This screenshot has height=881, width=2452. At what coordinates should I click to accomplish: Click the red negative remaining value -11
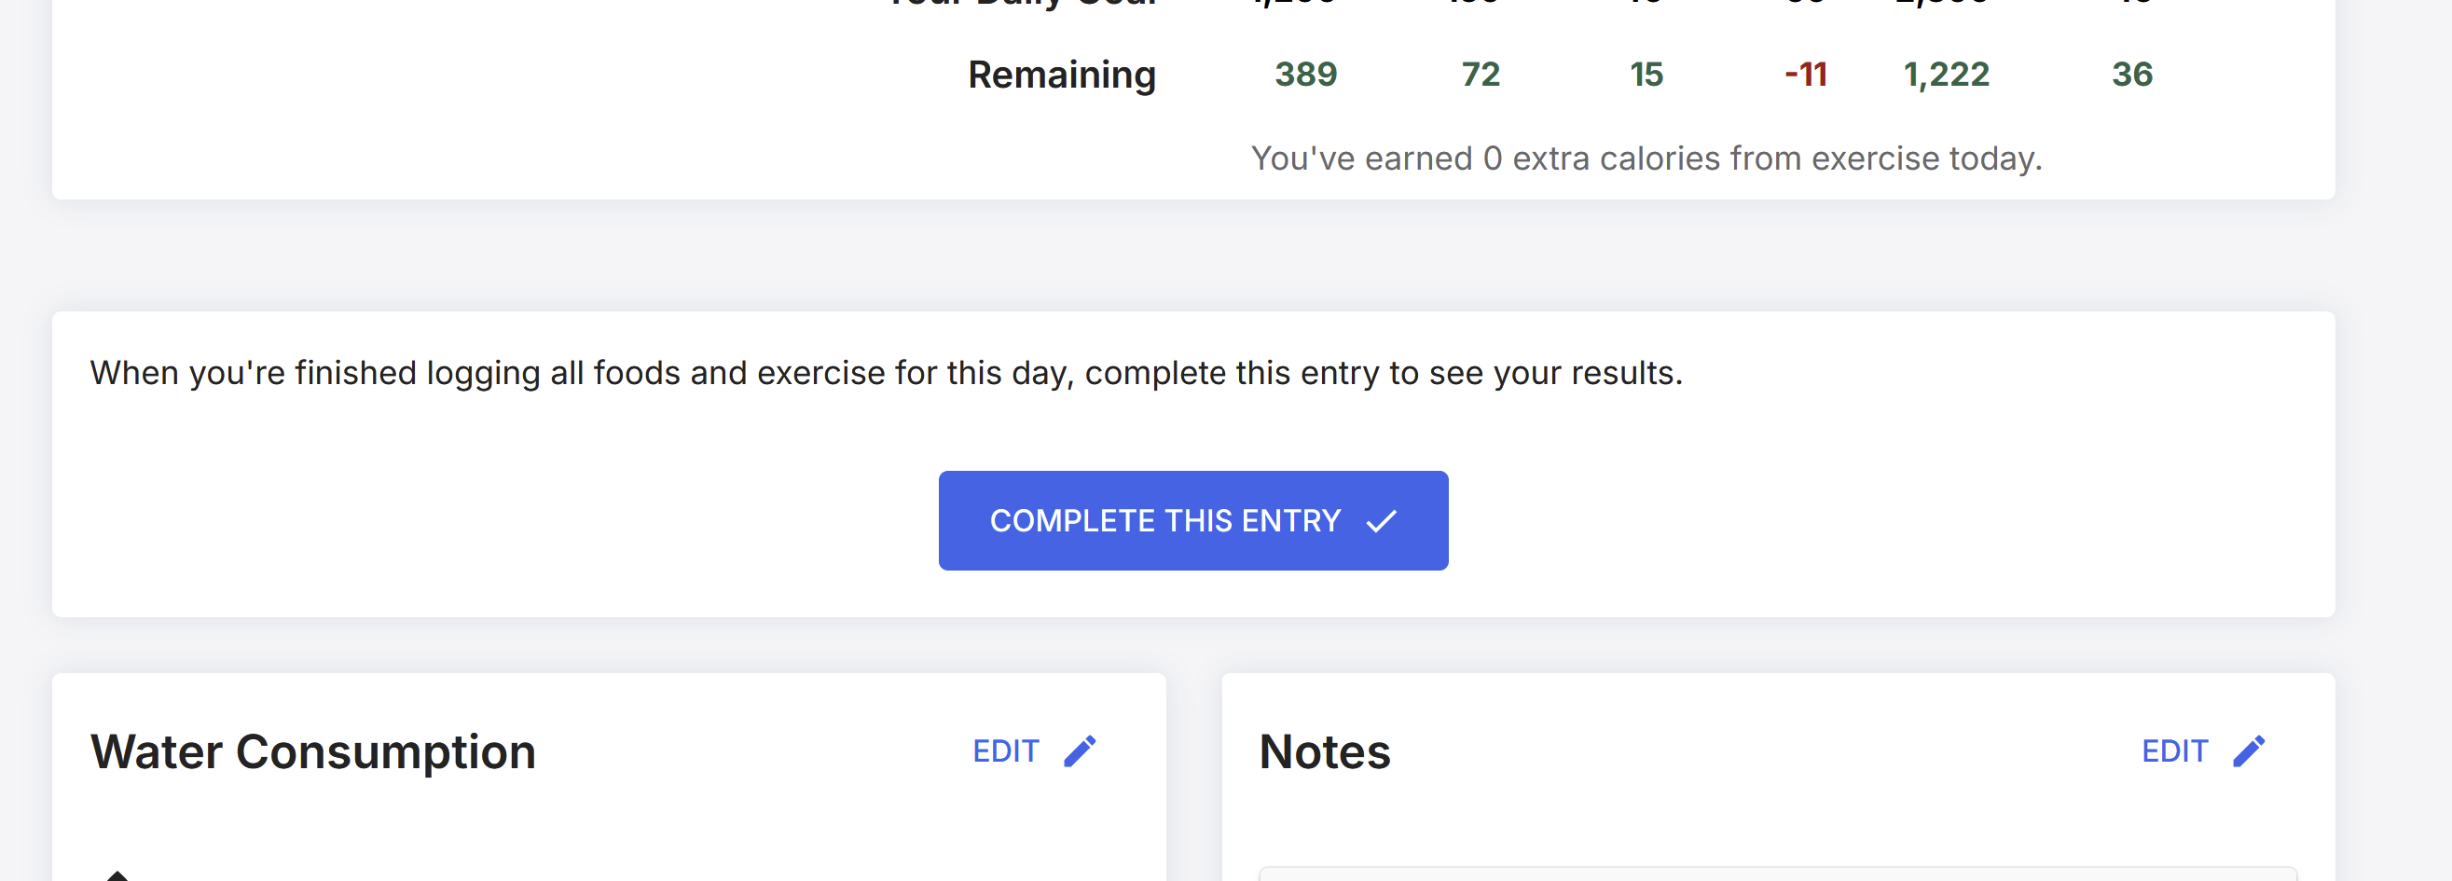pyautogui.click(x=1806, y=75)
